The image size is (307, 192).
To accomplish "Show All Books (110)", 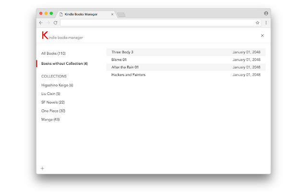I will click(53, 53).
